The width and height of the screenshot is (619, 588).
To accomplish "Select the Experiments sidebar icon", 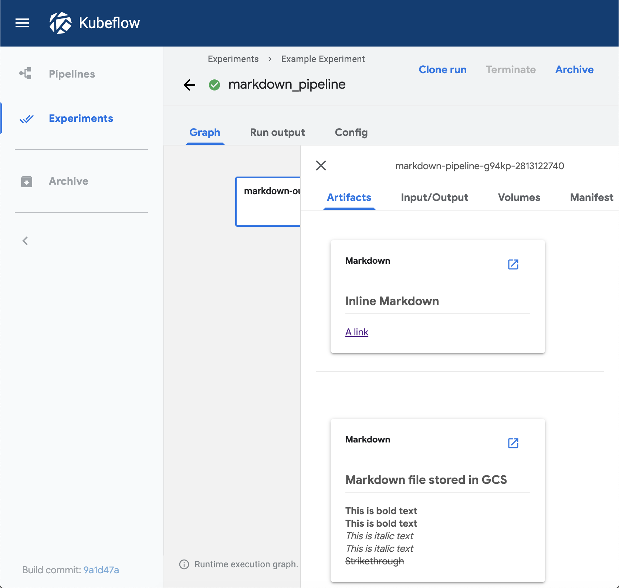I will coord(27,119).
